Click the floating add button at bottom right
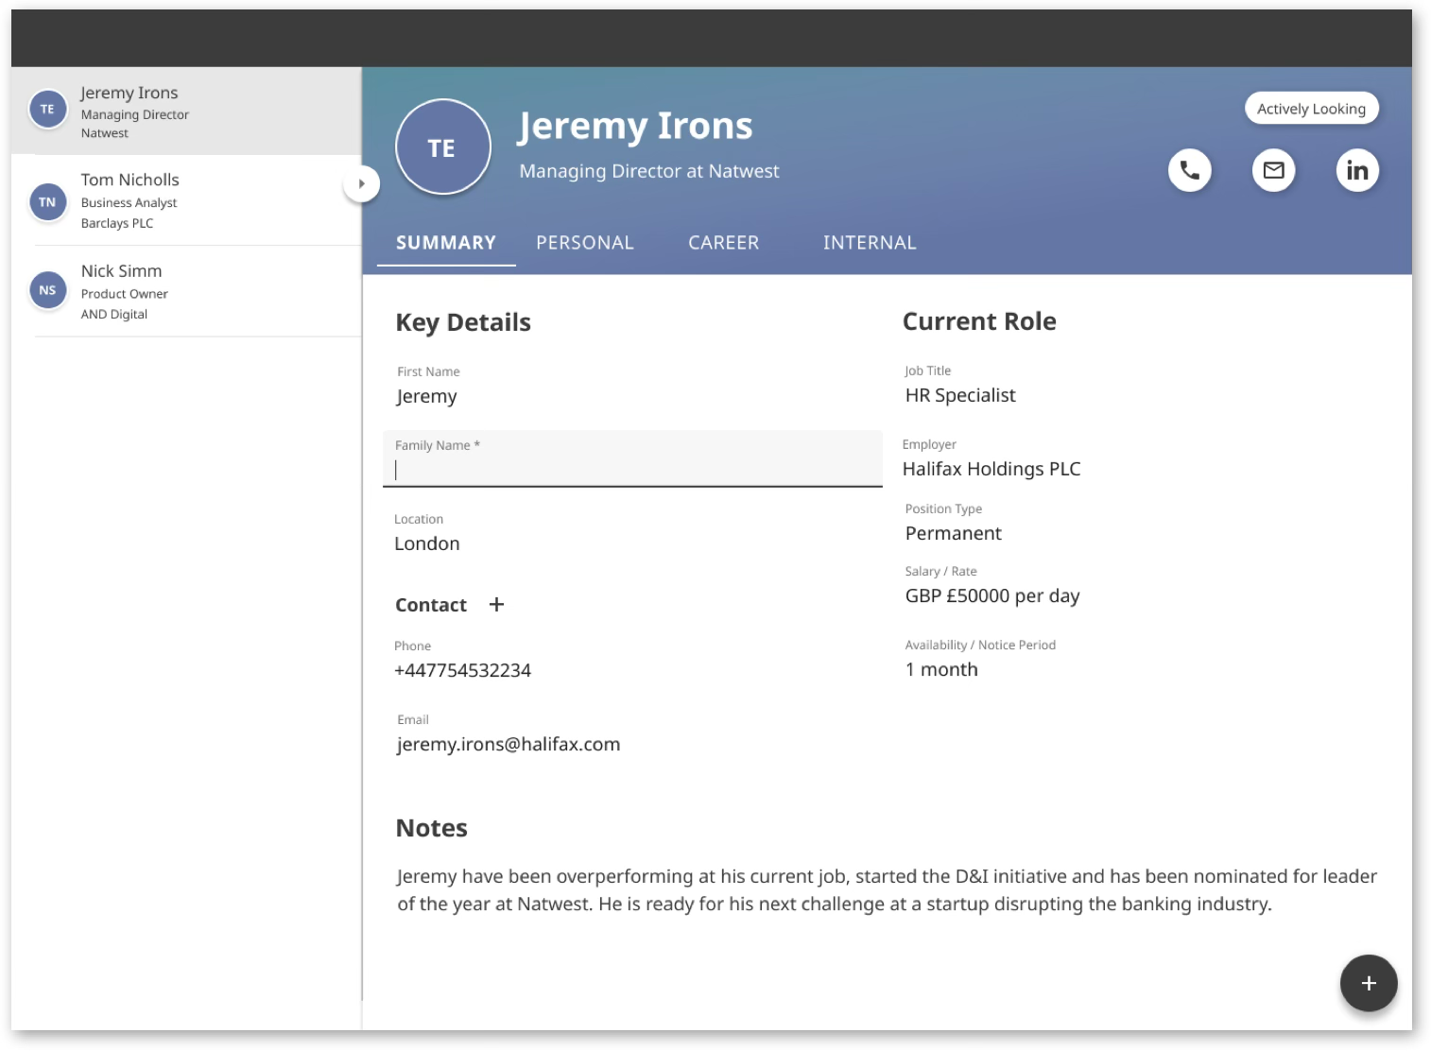 pos(1369,983)
